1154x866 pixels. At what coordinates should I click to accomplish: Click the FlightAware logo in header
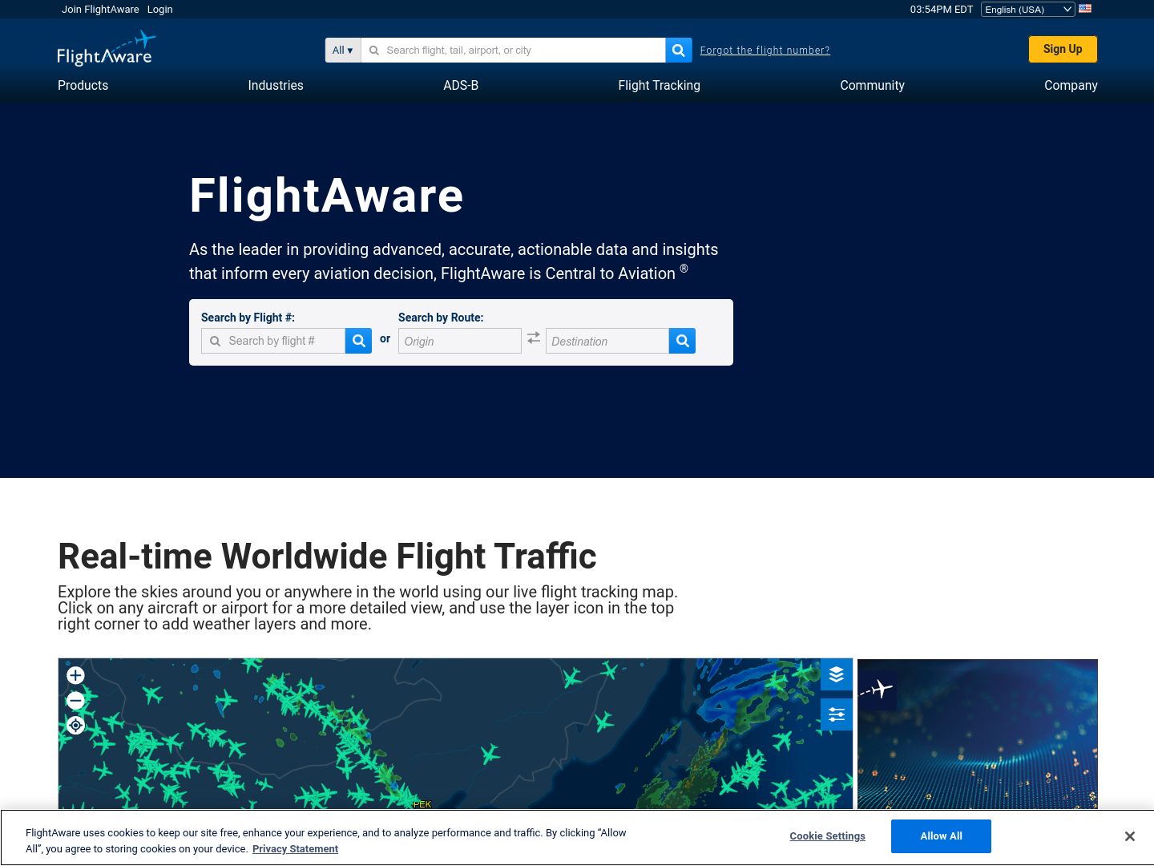(106, 49)
